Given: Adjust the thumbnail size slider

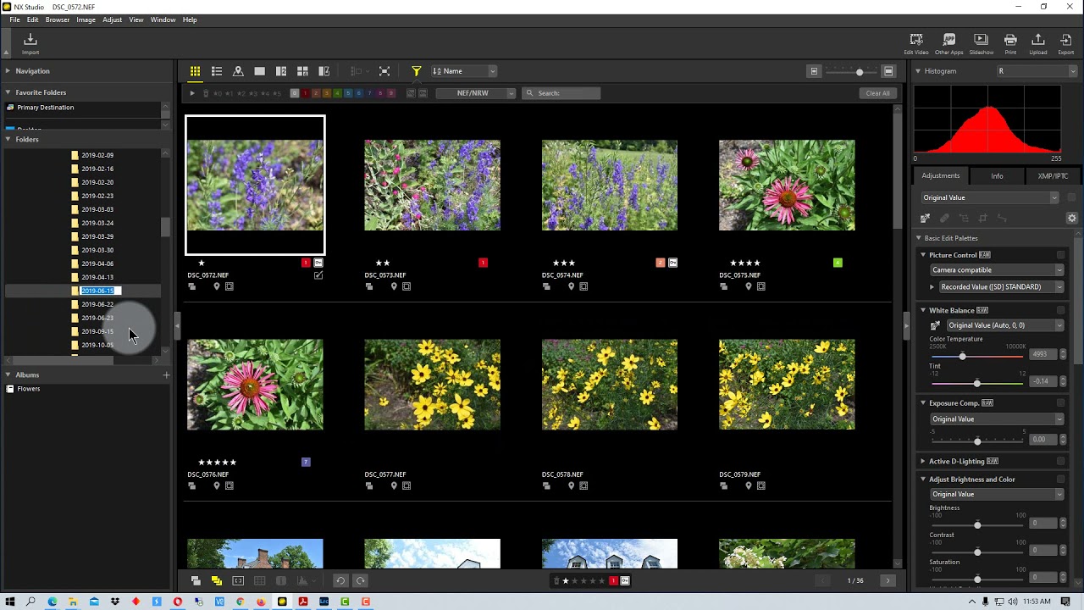Looking at the screenshot, I should coord(860,72).
